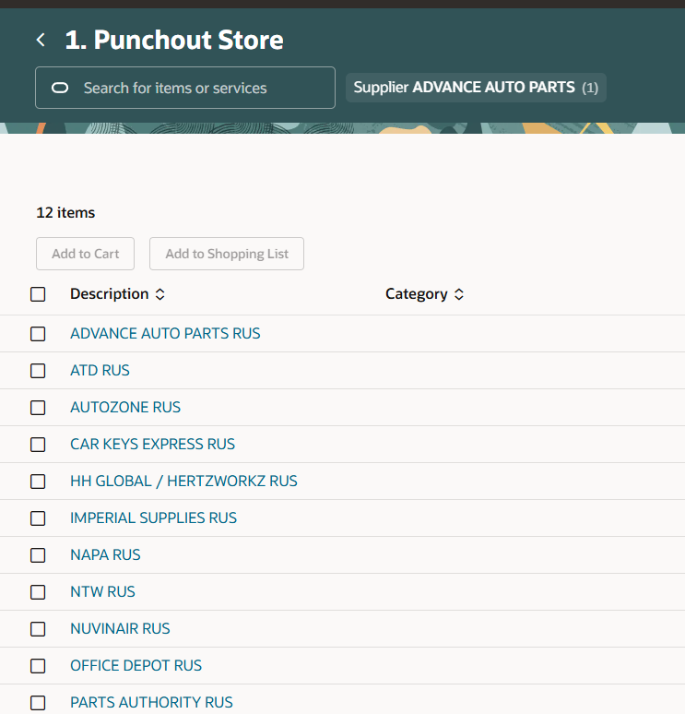Click the search icon in the search box
The height and width of the screenshot is (714, 685).
point(60,88)
